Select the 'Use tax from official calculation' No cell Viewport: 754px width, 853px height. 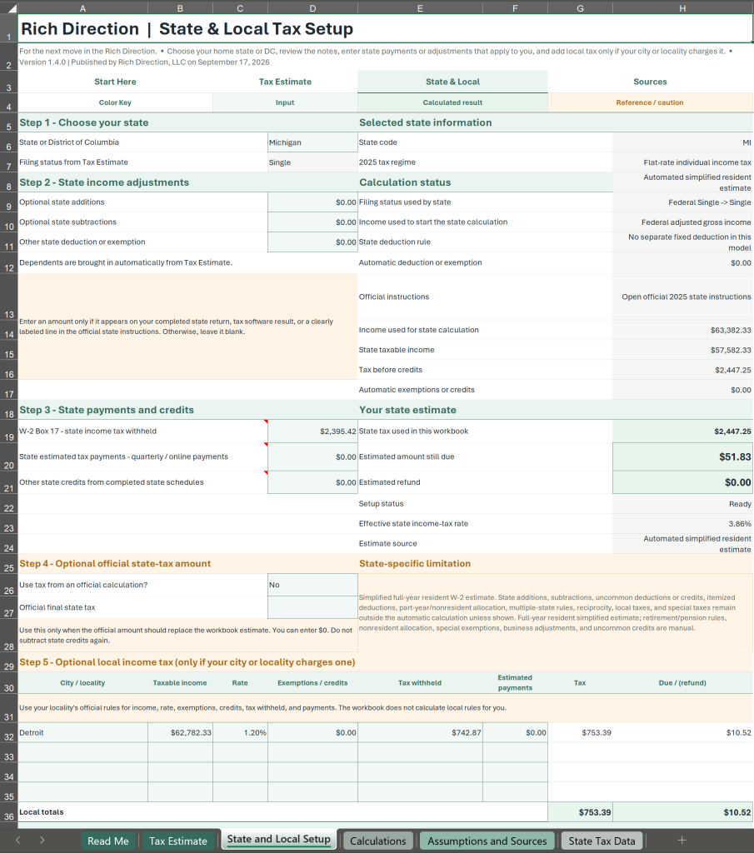tap(312, 585)
